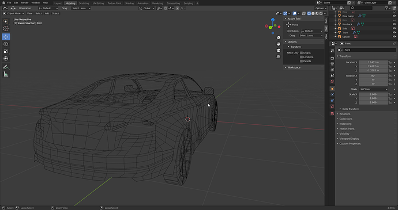Open the Object Mode dropdown
The image size is (398, 210).
pyautogui.click(x=13, y=13)
